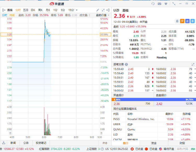196x152 pixels.
Task: Switch to 周K weekly candlestick tab
Action: coord(40,10)
